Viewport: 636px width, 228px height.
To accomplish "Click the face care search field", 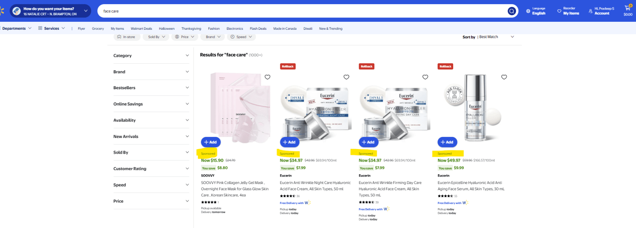I will tap(301, 11).
